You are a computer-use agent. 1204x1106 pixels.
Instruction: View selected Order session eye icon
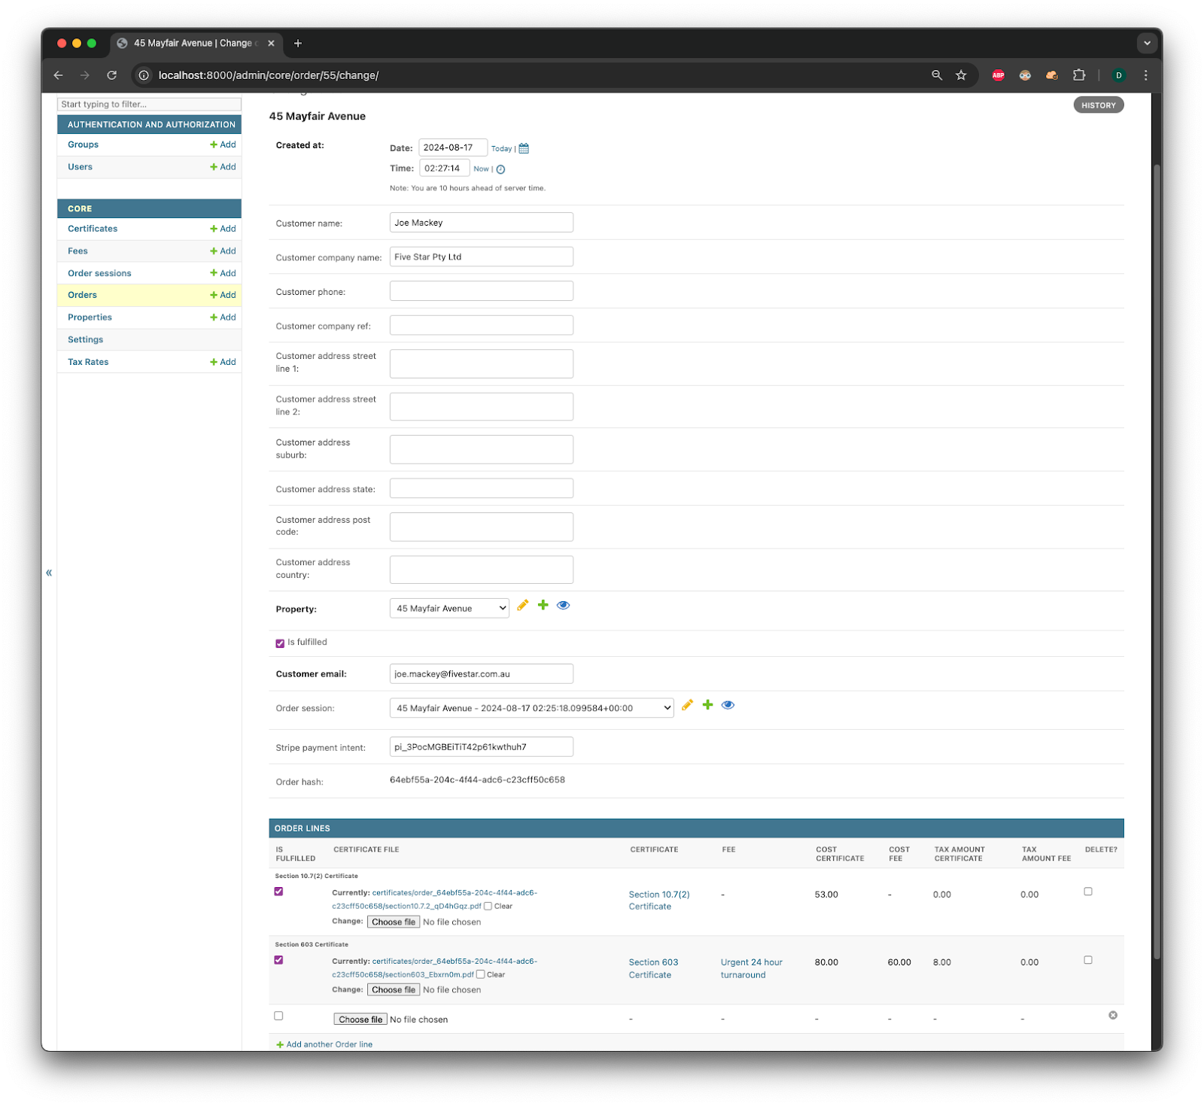pyautogui.click(x=728, y=705)
